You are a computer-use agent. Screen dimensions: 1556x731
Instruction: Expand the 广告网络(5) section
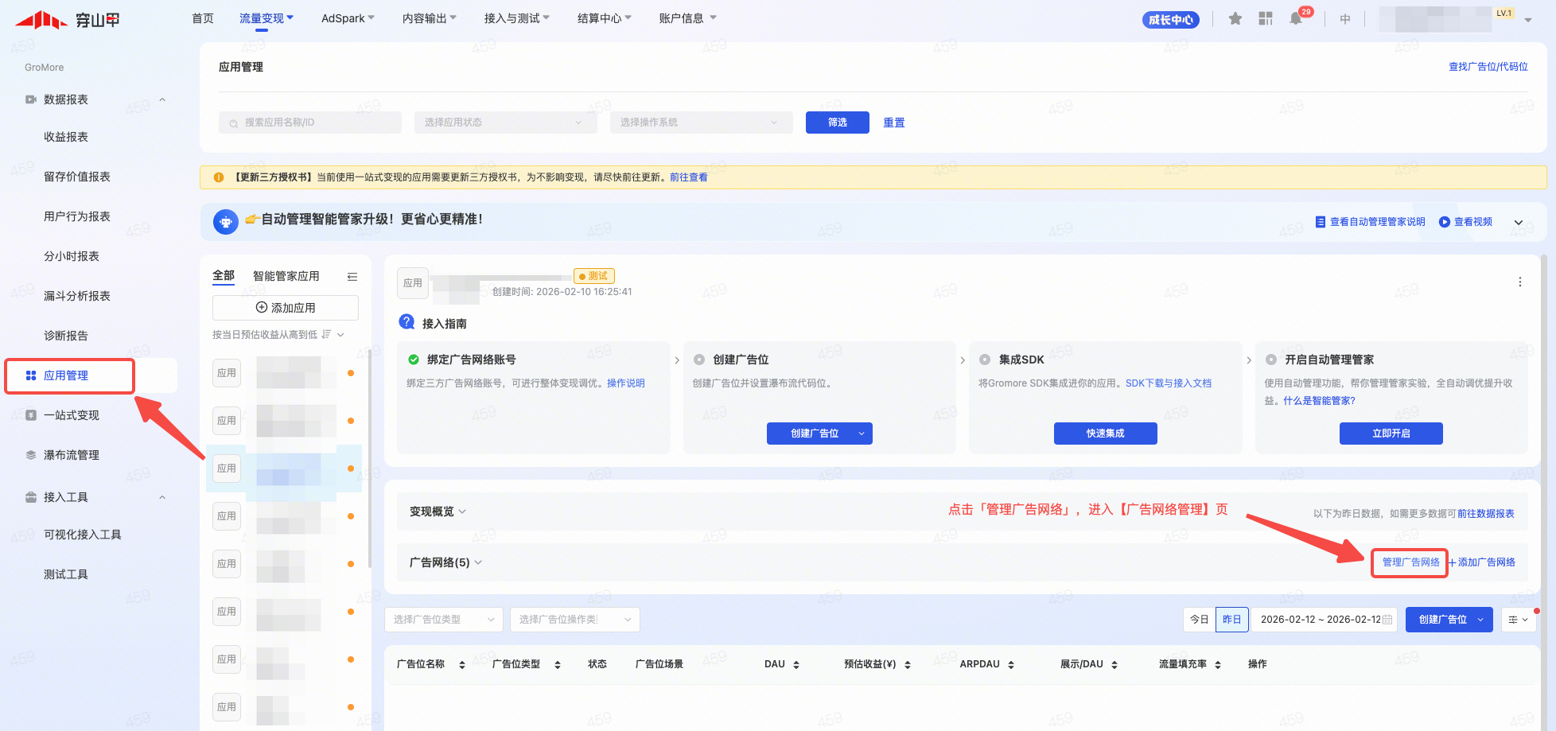pyautogui.click(x=445, y=562)
